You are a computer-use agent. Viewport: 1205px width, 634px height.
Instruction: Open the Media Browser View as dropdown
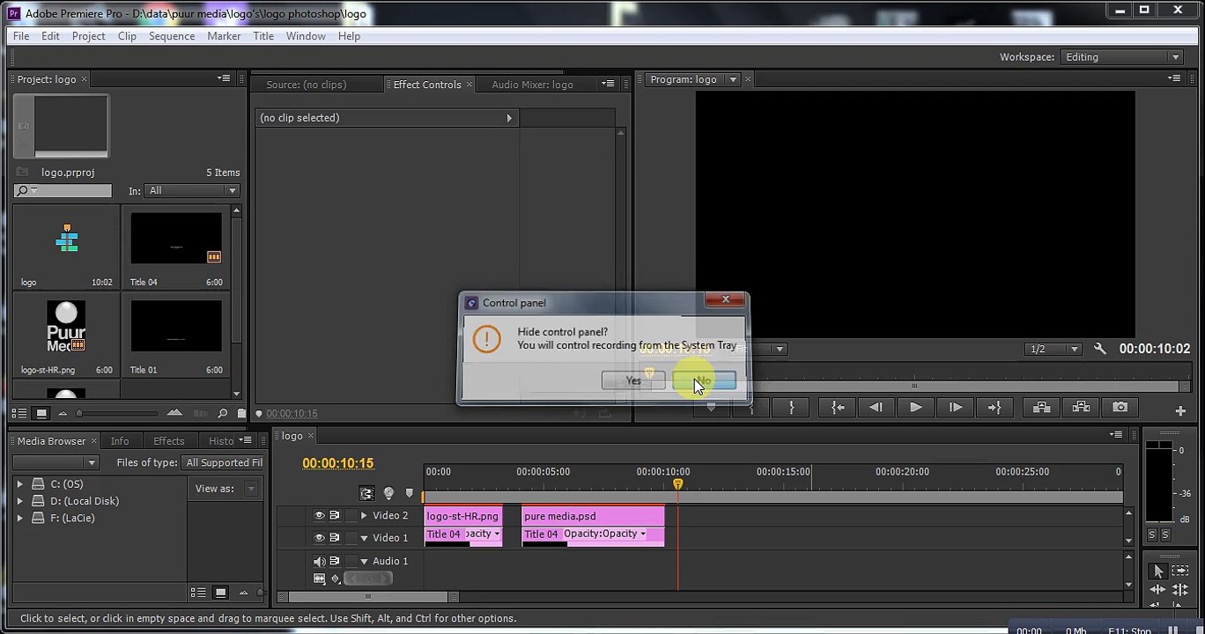tap(251, 489)
